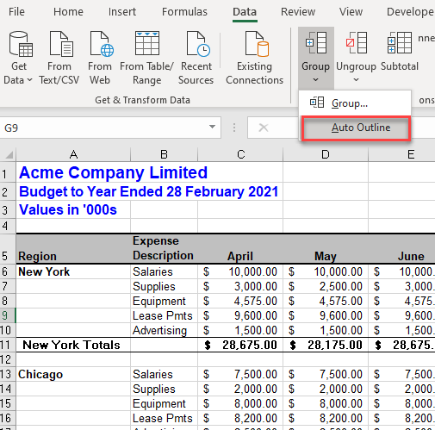Open Recent Sources icon

tap(198, 44)
